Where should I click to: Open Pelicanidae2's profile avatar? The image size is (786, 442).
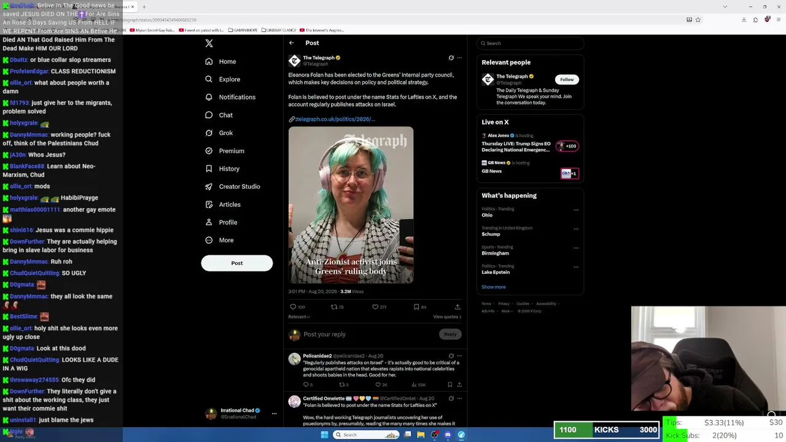coord(295,359)
